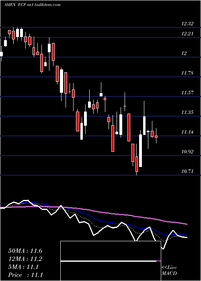Screen dimensions: 201x281
Task: Click the 11.78 price level label
Action: 187,73
